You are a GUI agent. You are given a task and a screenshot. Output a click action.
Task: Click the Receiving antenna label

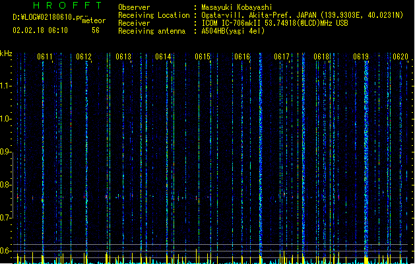pos(152,31)
